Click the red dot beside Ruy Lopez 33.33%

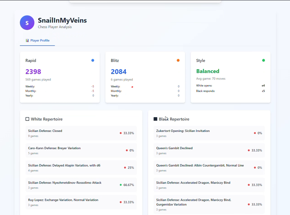click(x=120, y=202)
